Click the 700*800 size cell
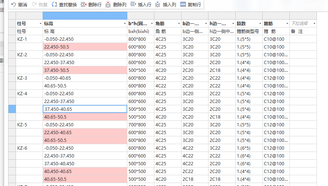Screen dimensions: 328x186 (141, 125)
